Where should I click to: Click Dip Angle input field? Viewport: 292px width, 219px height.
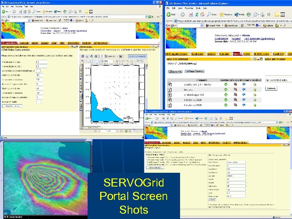point(236,186)
